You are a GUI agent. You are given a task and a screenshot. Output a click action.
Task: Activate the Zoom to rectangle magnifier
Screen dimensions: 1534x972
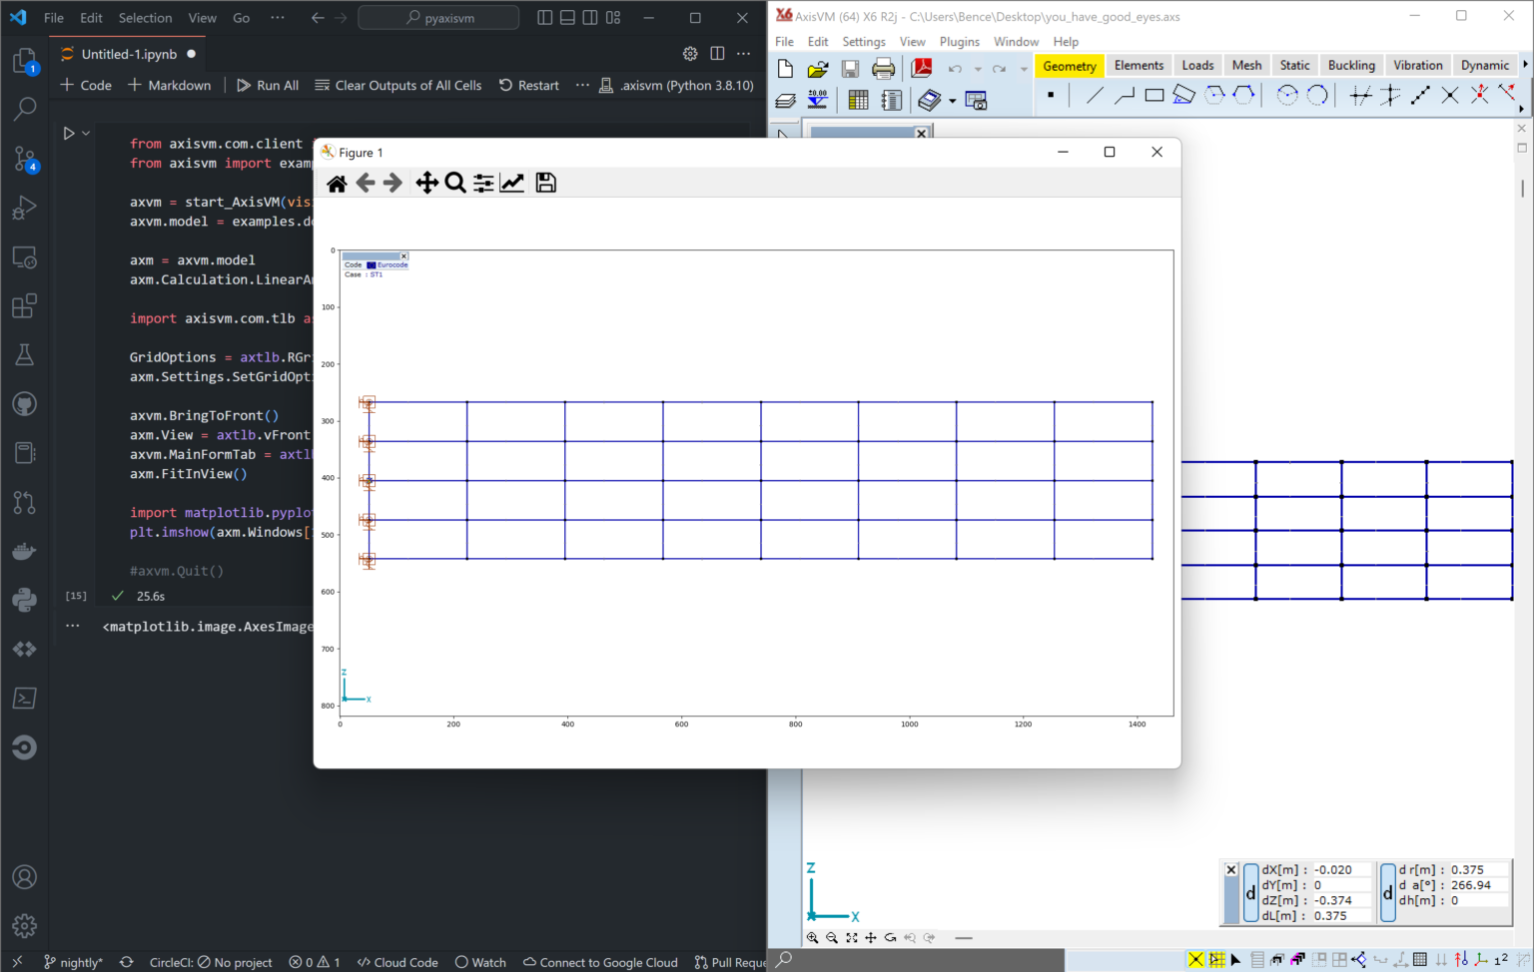pyautogui.click(x=455, y=183)
